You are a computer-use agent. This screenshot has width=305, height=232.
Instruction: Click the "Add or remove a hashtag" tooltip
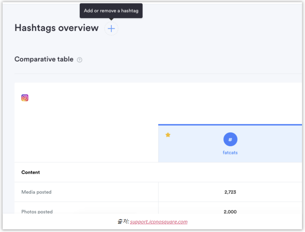point(111,11)
